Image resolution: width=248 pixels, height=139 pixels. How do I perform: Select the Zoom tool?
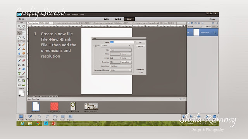[x=19, y=26]
